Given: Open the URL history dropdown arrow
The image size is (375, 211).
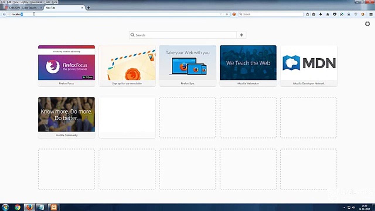Looking at the screenshot, I should (x=221, y=14).
